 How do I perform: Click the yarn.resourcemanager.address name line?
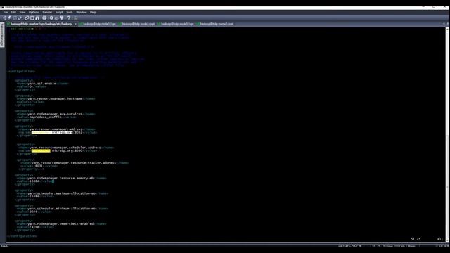57,129
